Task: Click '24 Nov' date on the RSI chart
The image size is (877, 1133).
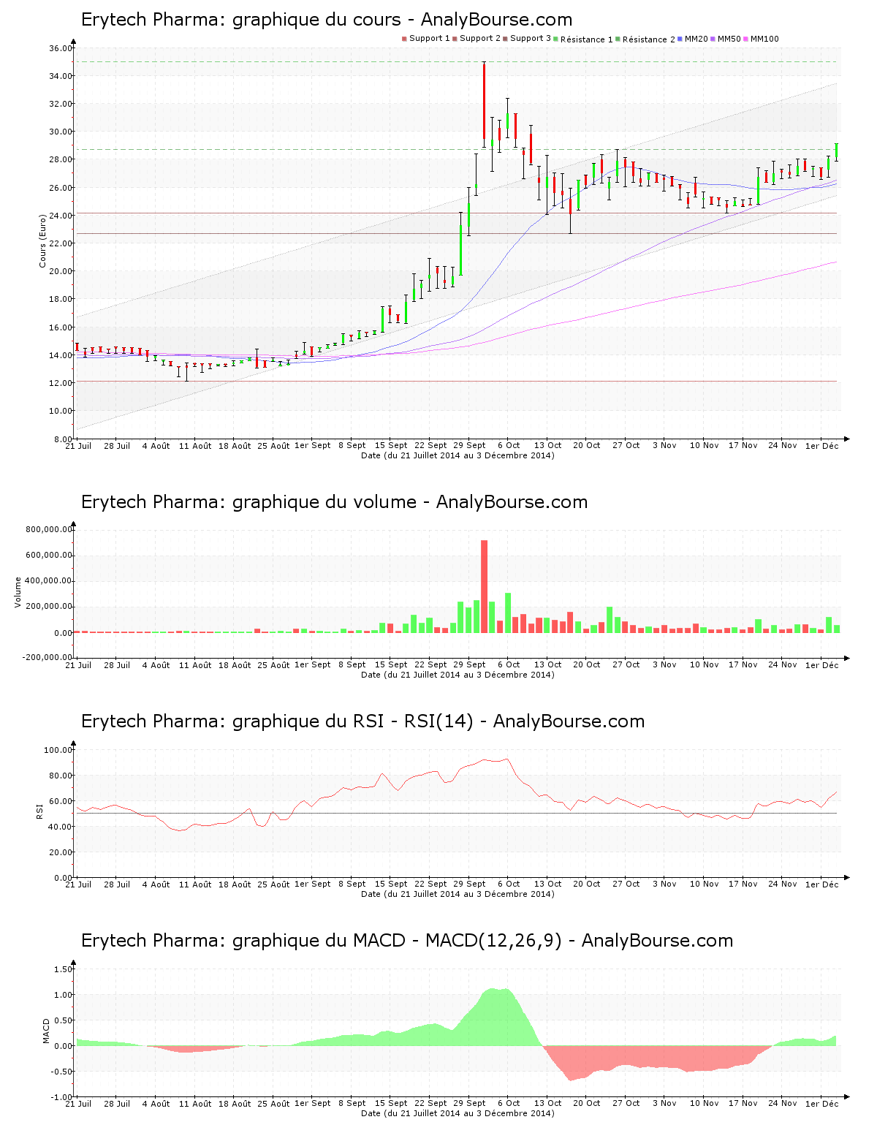Action: point(782,884)
